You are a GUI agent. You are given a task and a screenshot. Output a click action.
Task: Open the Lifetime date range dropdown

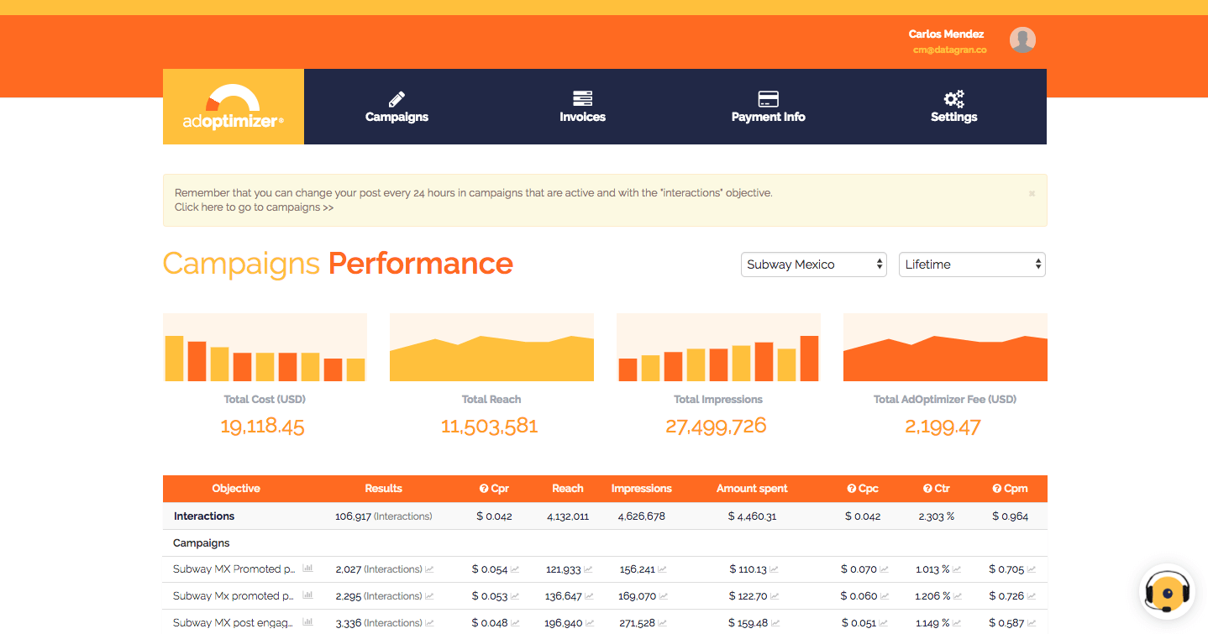click(x=972, y=264)
